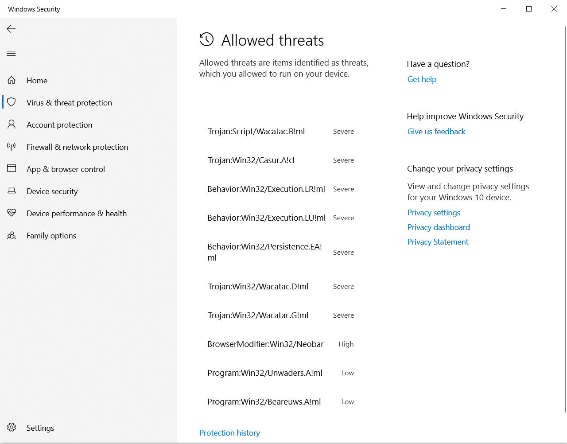Close the Windows Security window
The image size is (567, 444).
point(554,9)
